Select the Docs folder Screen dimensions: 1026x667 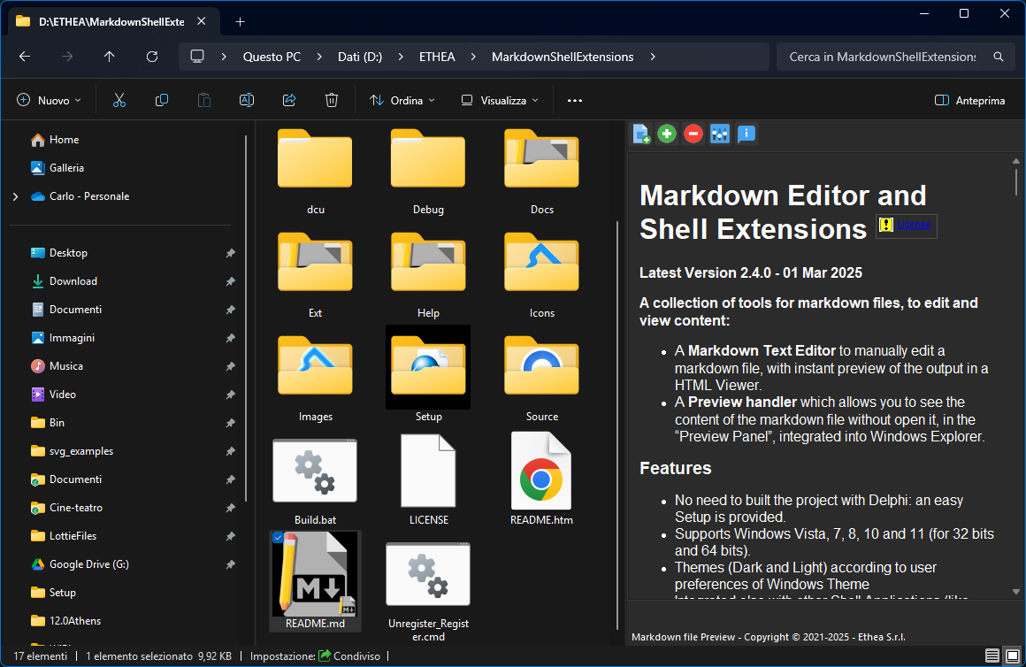(542, 171)
